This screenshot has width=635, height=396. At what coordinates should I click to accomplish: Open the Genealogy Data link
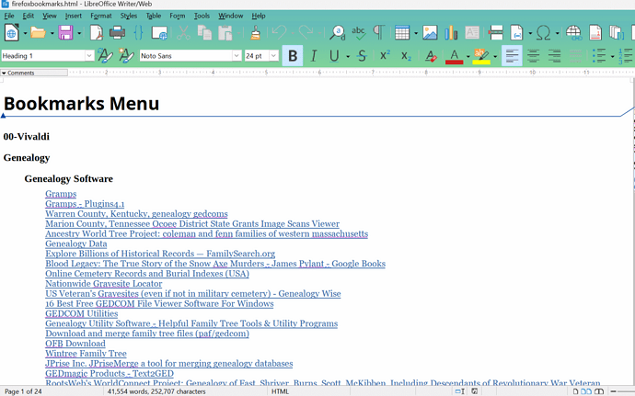[x=76, y=243]
